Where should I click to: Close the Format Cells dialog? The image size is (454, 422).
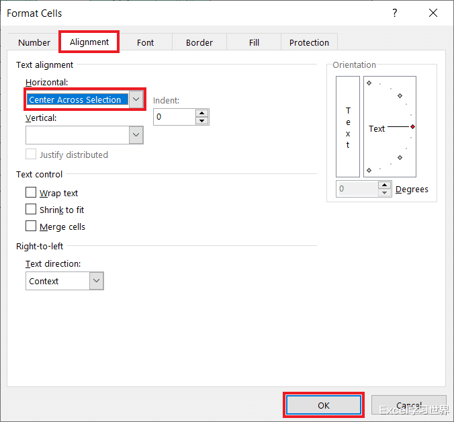click(x=433, y=13)
